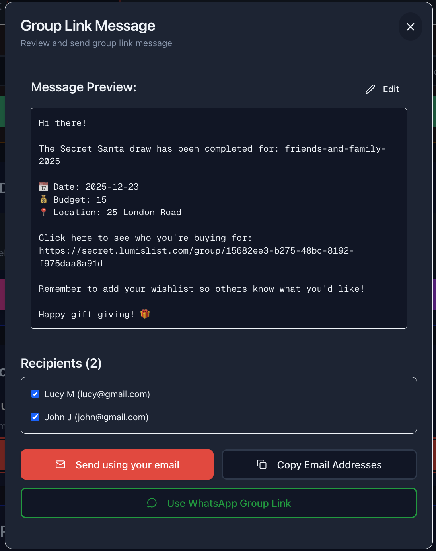Click the calendar emoji next to Date
The height and width of the screenshot is (551, 436).
click(43, 187)
